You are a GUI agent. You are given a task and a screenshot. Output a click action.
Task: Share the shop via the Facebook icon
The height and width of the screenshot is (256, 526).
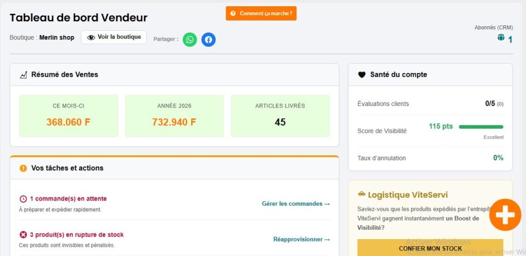pyautogui.click(x=209, y=40)
